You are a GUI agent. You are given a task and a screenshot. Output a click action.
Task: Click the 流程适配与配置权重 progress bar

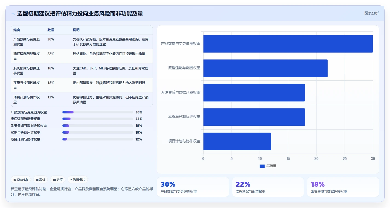[98, 119]
